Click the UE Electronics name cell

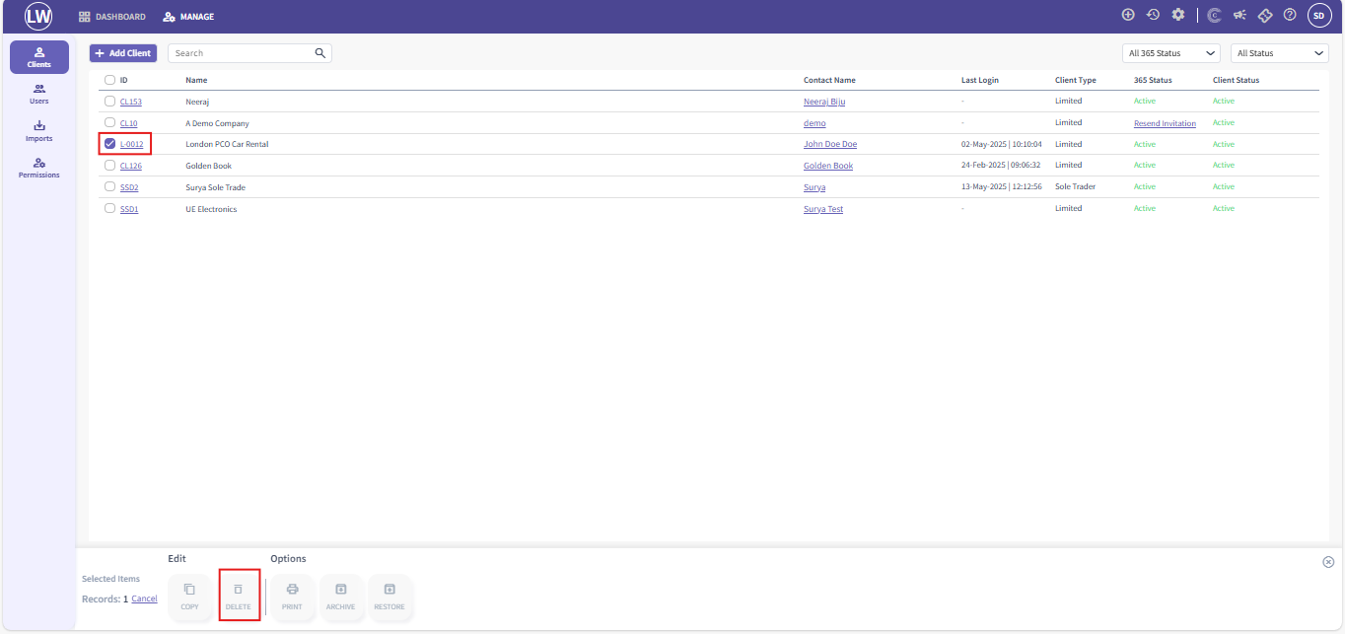coord(211,209)
